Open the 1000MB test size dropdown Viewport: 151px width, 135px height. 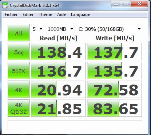[x=60, y=29]
